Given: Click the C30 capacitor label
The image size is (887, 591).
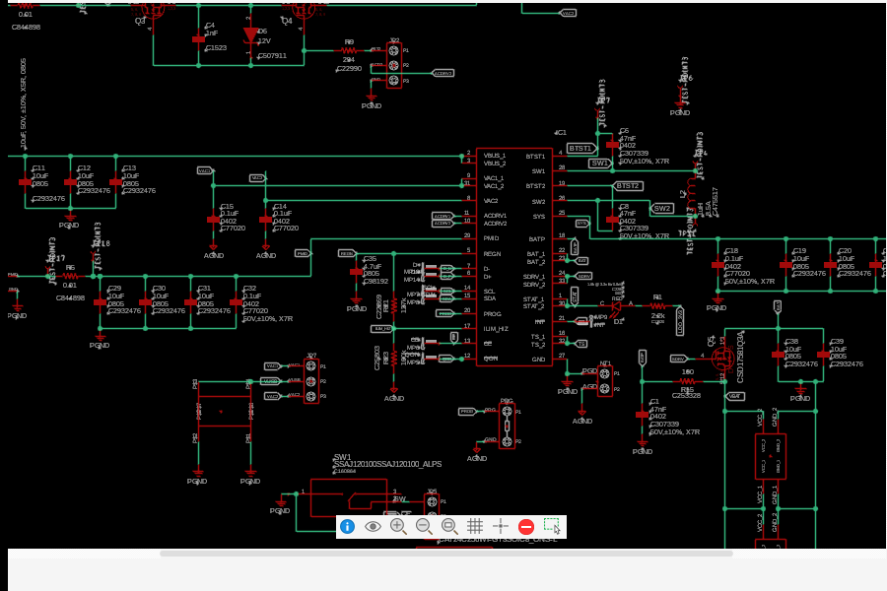Looking at the screenshot, I should point(159,289).
